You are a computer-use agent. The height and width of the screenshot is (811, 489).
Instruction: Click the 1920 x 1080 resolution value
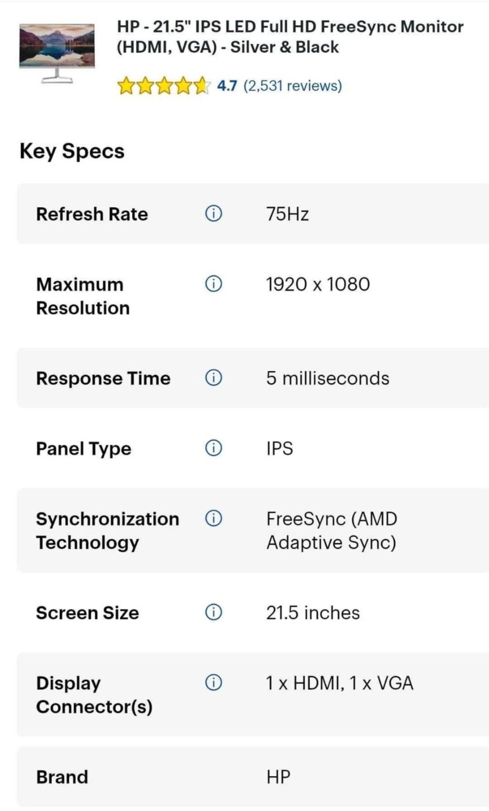[318, 284]
